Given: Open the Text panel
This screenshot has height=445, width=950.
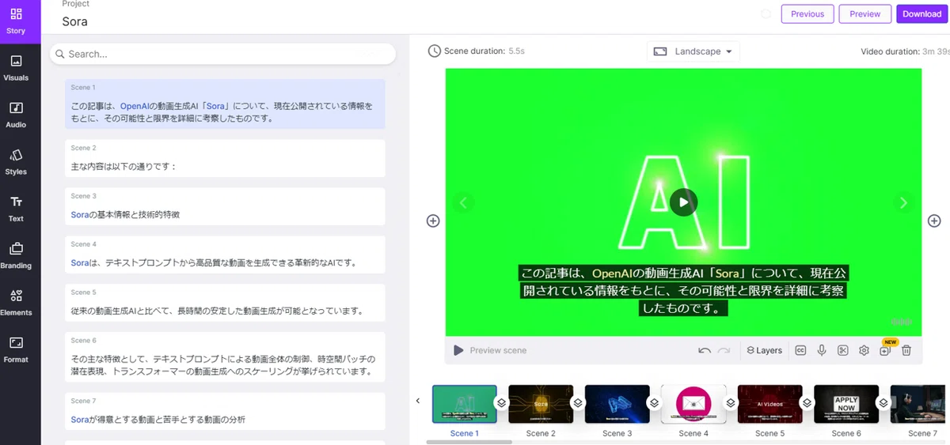Looking at the screenshot, I should 16,209.
